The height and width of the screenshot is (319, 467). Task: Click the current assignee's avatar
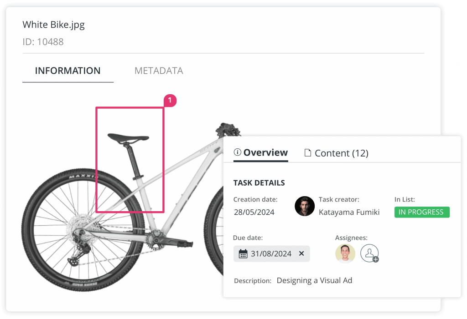(x=345, y=253)
